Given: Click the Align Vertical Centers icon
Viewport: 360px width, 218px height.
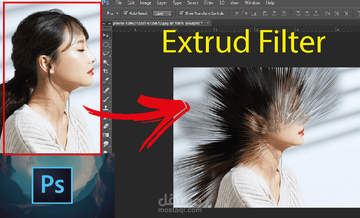Looking at the screenshot, I should [245, 13].
